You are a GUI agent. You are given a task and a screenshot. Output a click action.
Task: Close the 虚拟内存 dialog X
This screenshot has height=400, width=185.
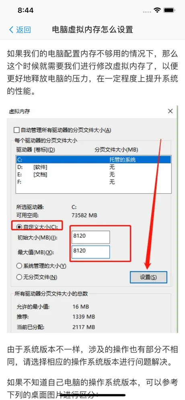click(x=170, y=111)
